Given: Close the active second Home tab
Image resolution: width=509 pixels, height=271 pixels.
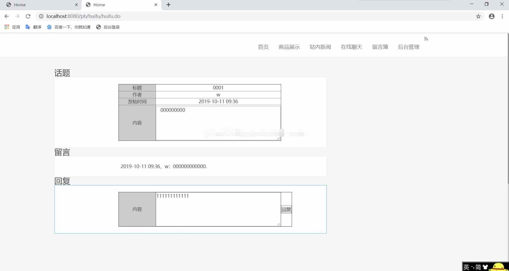Looking at the screenshot, I should tap(156, 5).
